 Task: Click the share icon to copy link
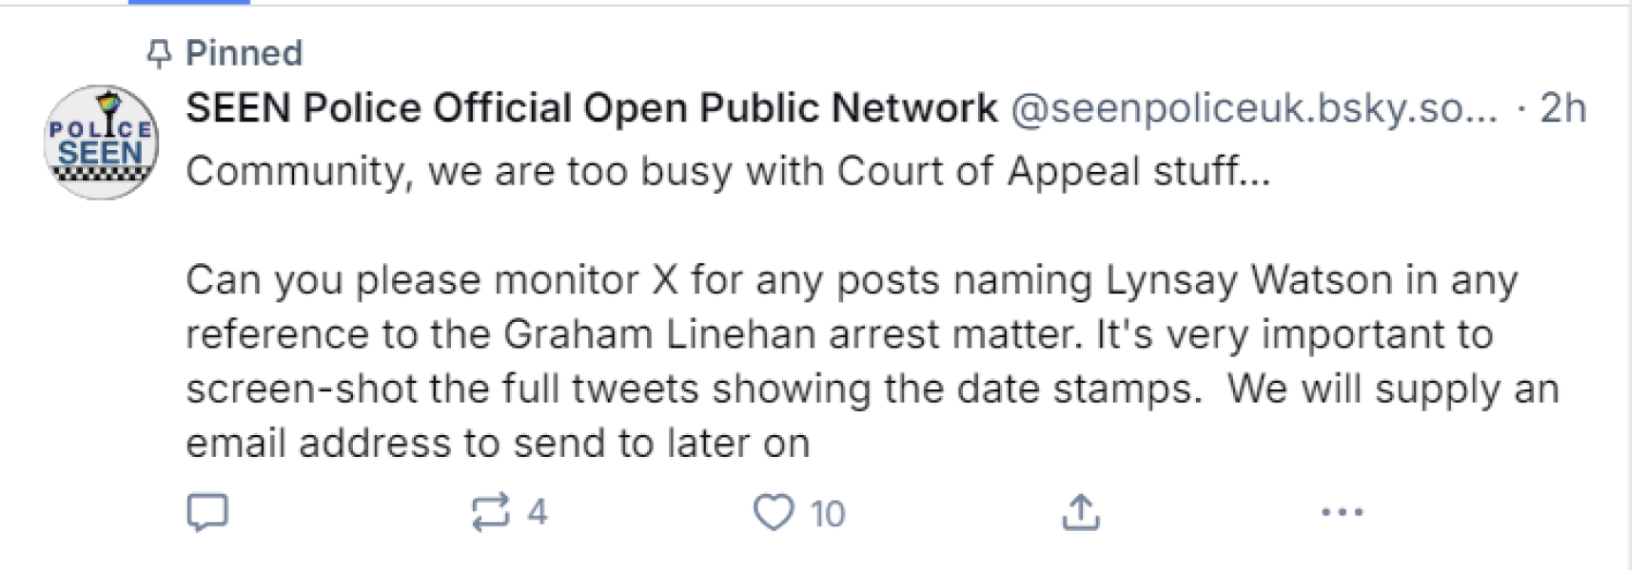(1080, 511)
